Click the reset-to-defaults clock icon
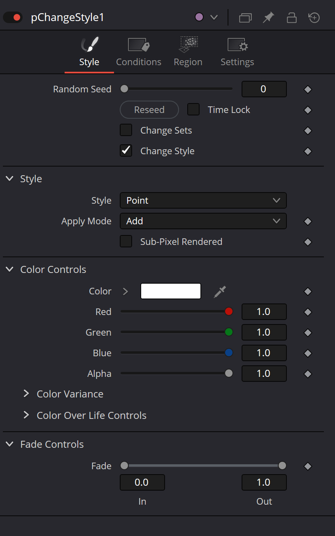This screenshot has width=335, height=536. point(314,18)
